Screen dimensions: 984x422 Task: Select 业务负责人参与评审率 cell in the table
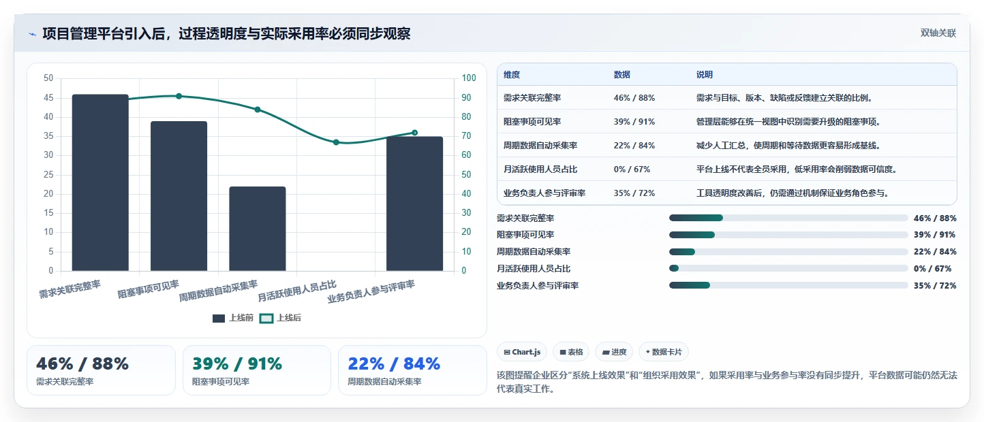pyautogui.click(x=544, y=193)
